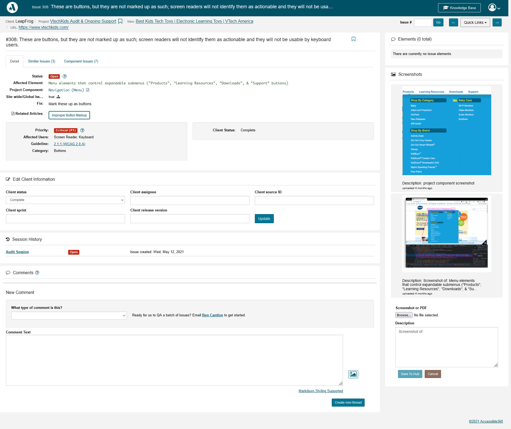Click the Navigation (Menu) component link
Screen dimensions: 511x429
coord(66,90)
